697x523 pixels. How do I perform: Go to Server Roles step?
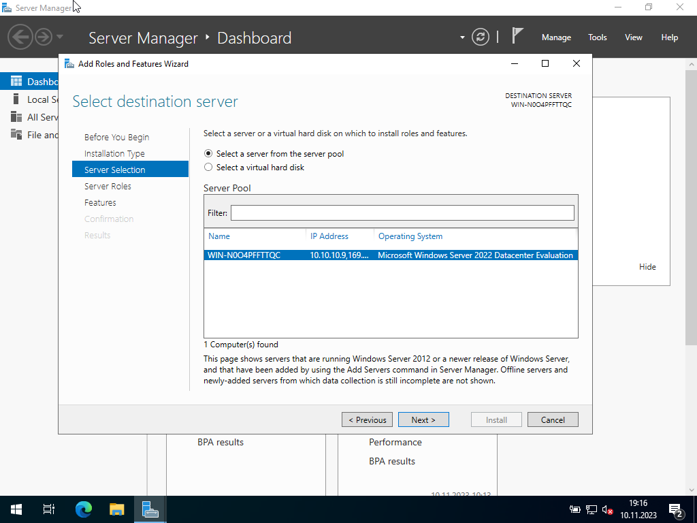click(108, 186)
